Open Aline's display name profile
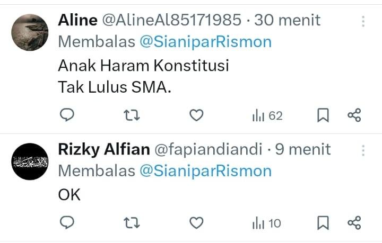The width and height of the screenshot is (382, 243). pos(77,20)
